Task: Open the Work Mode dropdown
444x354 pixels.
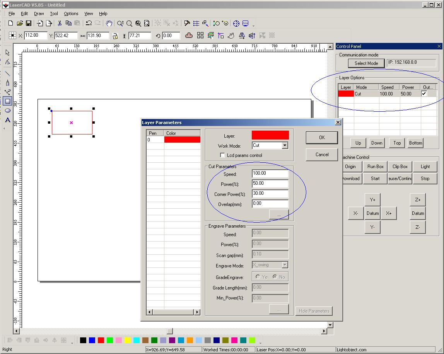Action: pyautogui.click(x=285, y=146)
